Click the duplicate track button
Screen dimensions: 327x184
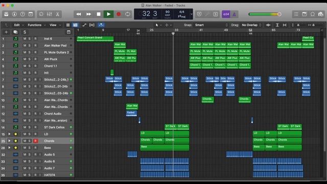tap(15, 32)
